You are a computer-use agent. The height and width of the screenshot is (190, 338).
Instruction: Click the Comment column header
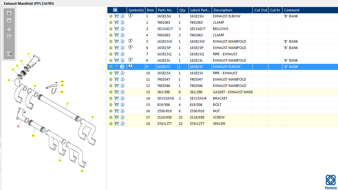292,10
